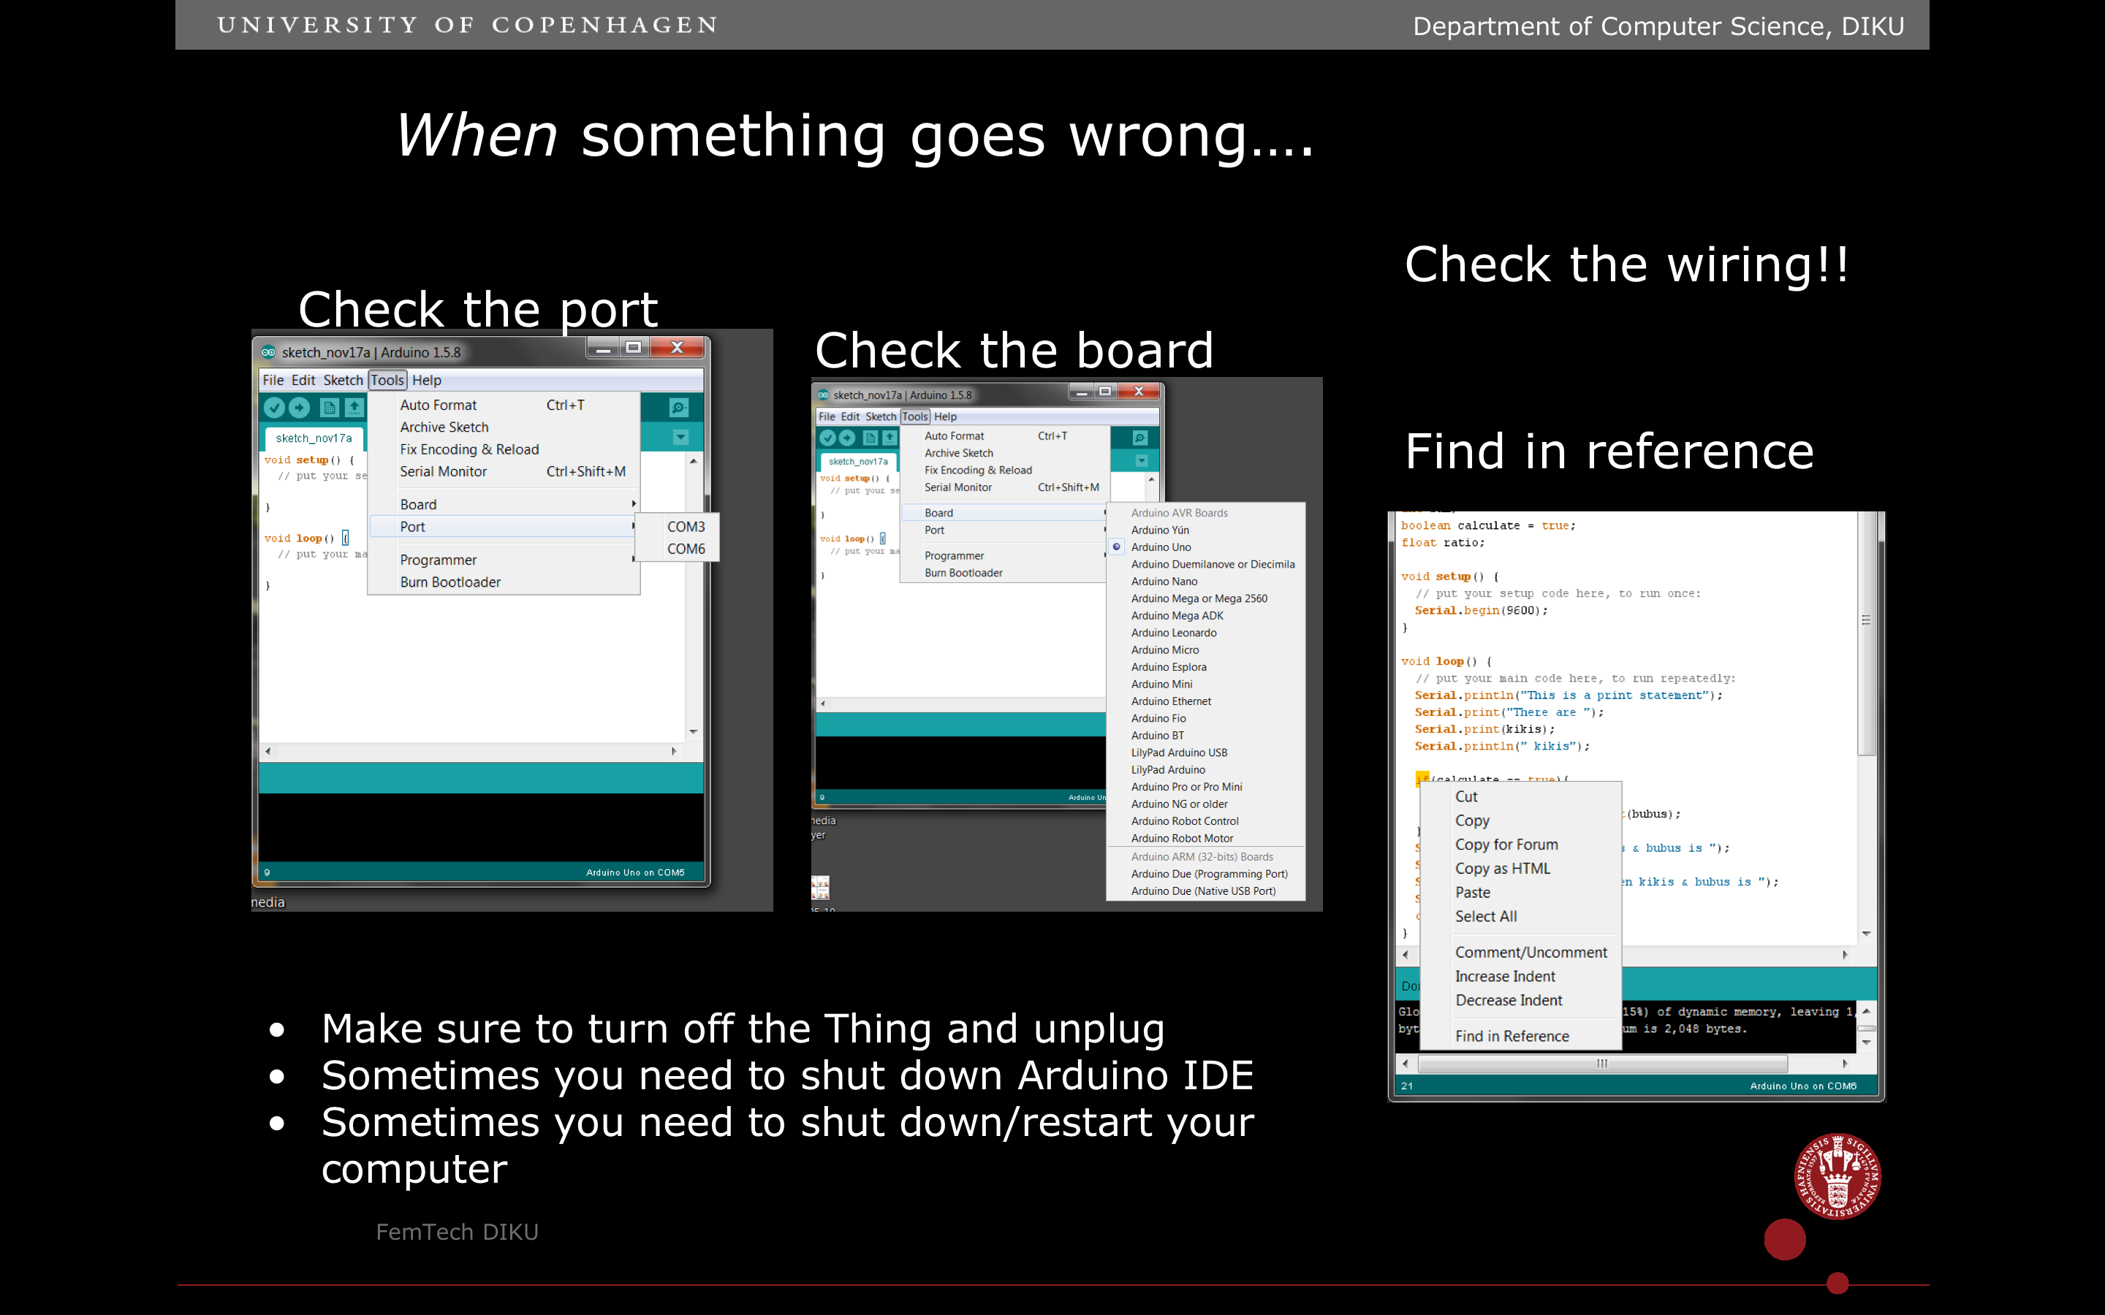Expand Port submenu in left window Tools menu
Image resolution: width=2105 pixels, height=1315 pixels.
(x=504, y=527)
